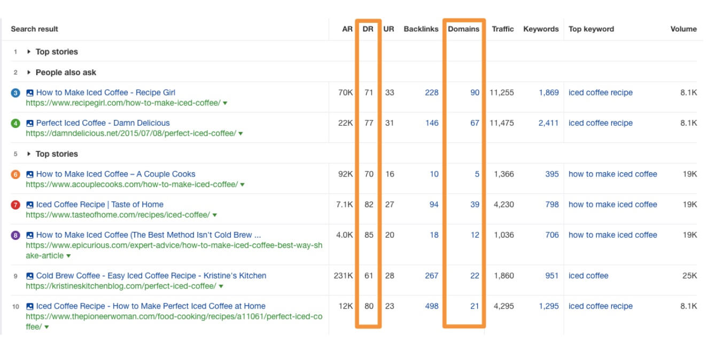Viewport: 707px width, 339px height.
Task: Open dropdown arrow next to recipegirl.com URL
Action: coord(225,103)
